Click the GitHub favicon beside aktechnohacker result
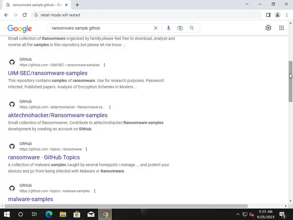Screen dimensions: 293x220 pos(12,104)
